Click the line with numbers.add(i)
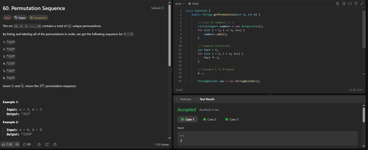 216,34
